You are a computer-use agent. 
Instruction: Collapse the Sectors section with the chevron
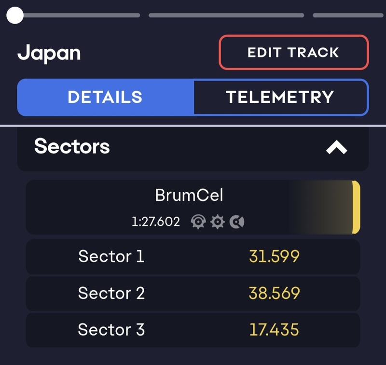pyautogui.click(x=336, y=148)
